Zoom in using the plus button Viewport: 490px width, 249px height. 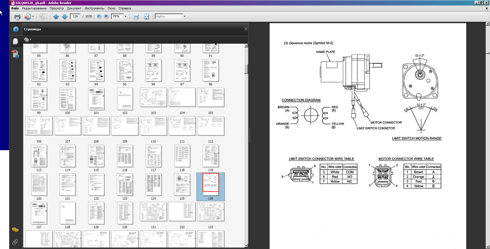pos(106,17)
